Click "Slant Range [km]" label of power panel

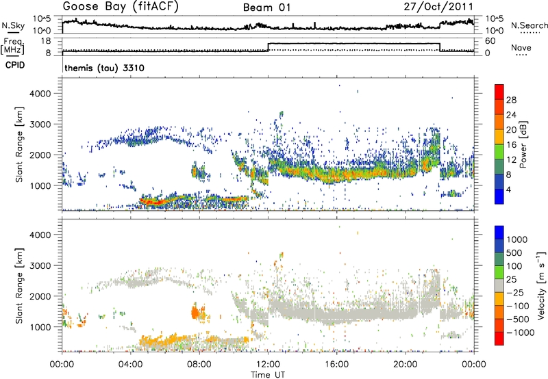19,144
